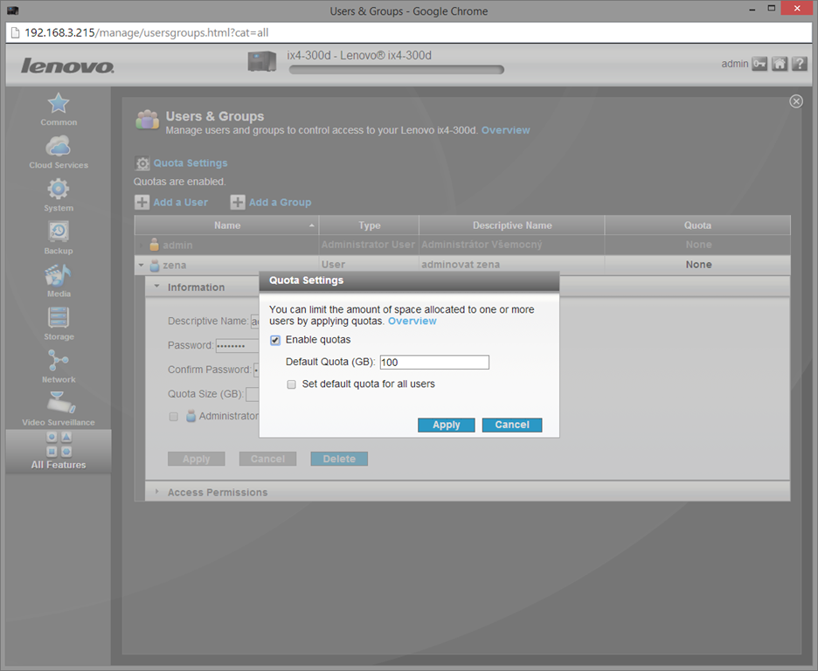
Task: Click the home icon in the header
Action: pyautogui.click(x=780, y=64)
